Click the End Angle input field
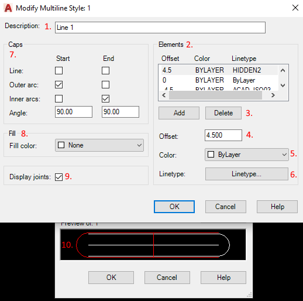303x301 pixels. (x=120, y=112)
